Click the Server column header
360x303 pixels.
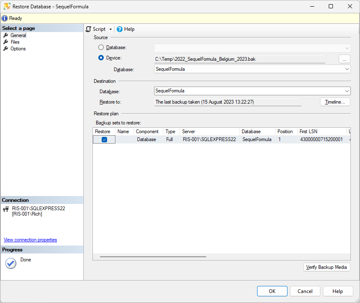point(210,132)
